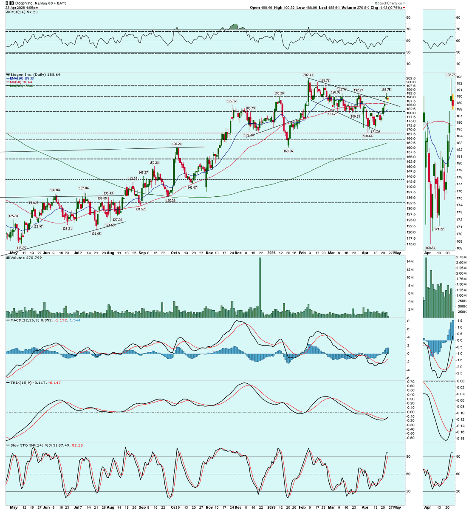Click the 190.20 January high label

tap(279, 93)
